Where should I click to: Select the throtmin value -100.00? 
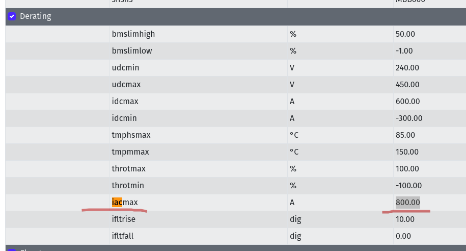[408, 186]
